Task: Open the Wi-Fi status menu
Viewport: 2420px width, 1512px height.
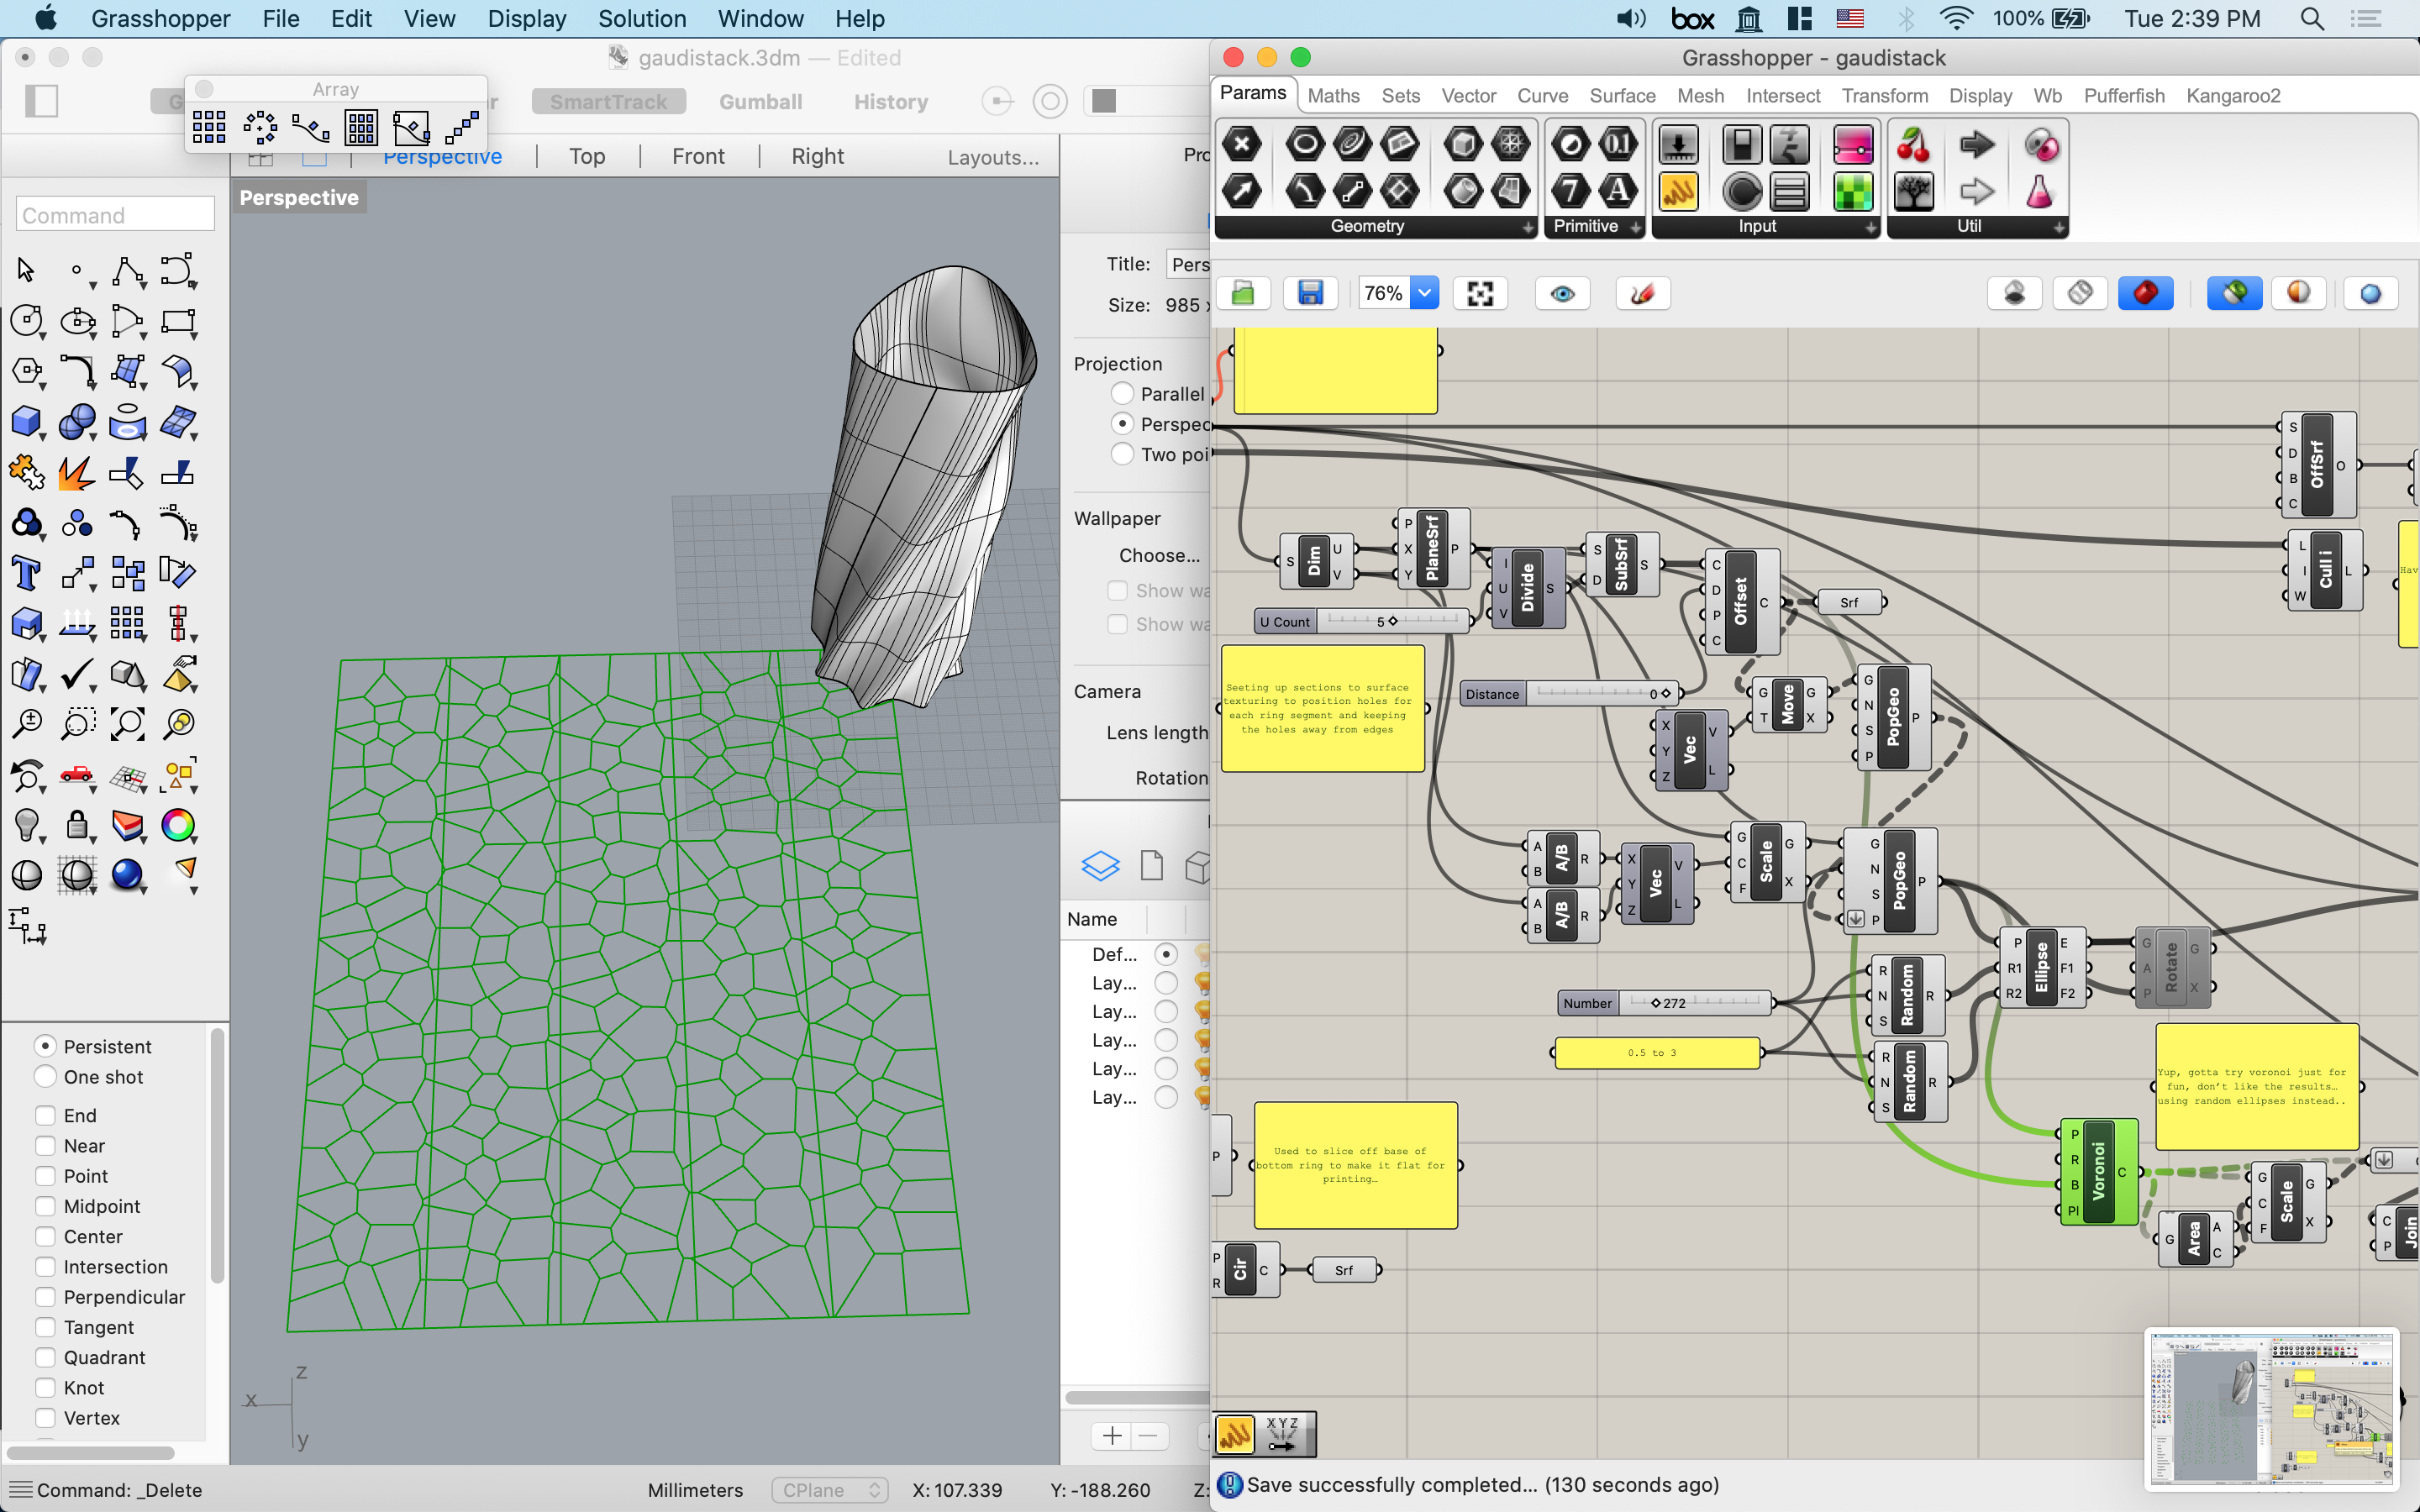Action: tap(1955, 18)
